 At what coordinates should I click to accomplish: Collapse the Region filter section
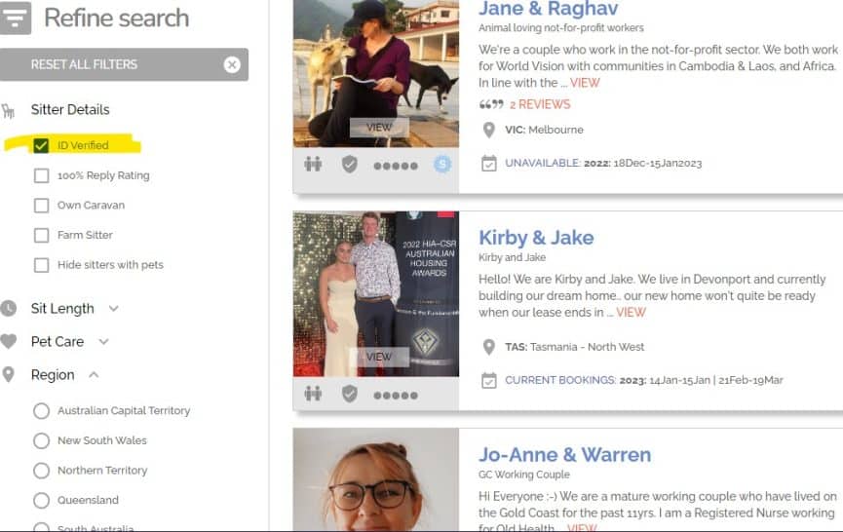pyautogui.click(x=94, y=375)
